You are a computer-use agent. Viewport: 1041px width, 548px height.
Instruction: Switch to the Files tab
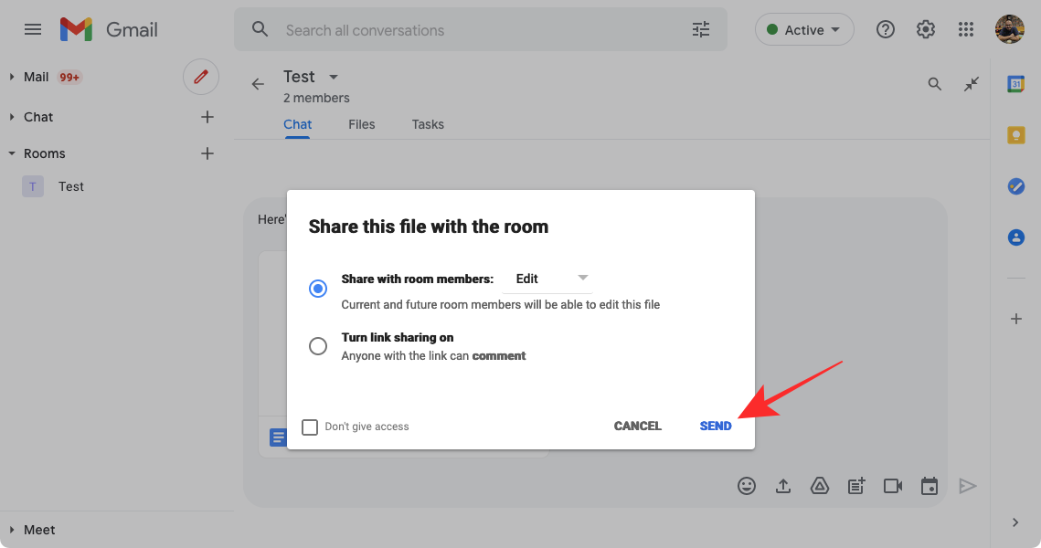(361, 124)
